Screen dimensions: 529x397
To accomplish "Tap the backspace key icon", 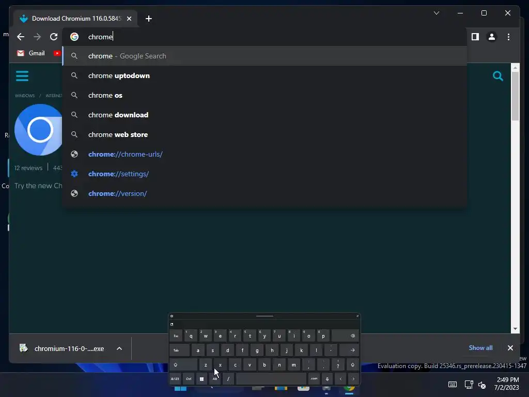I will (x=345, y=336).
